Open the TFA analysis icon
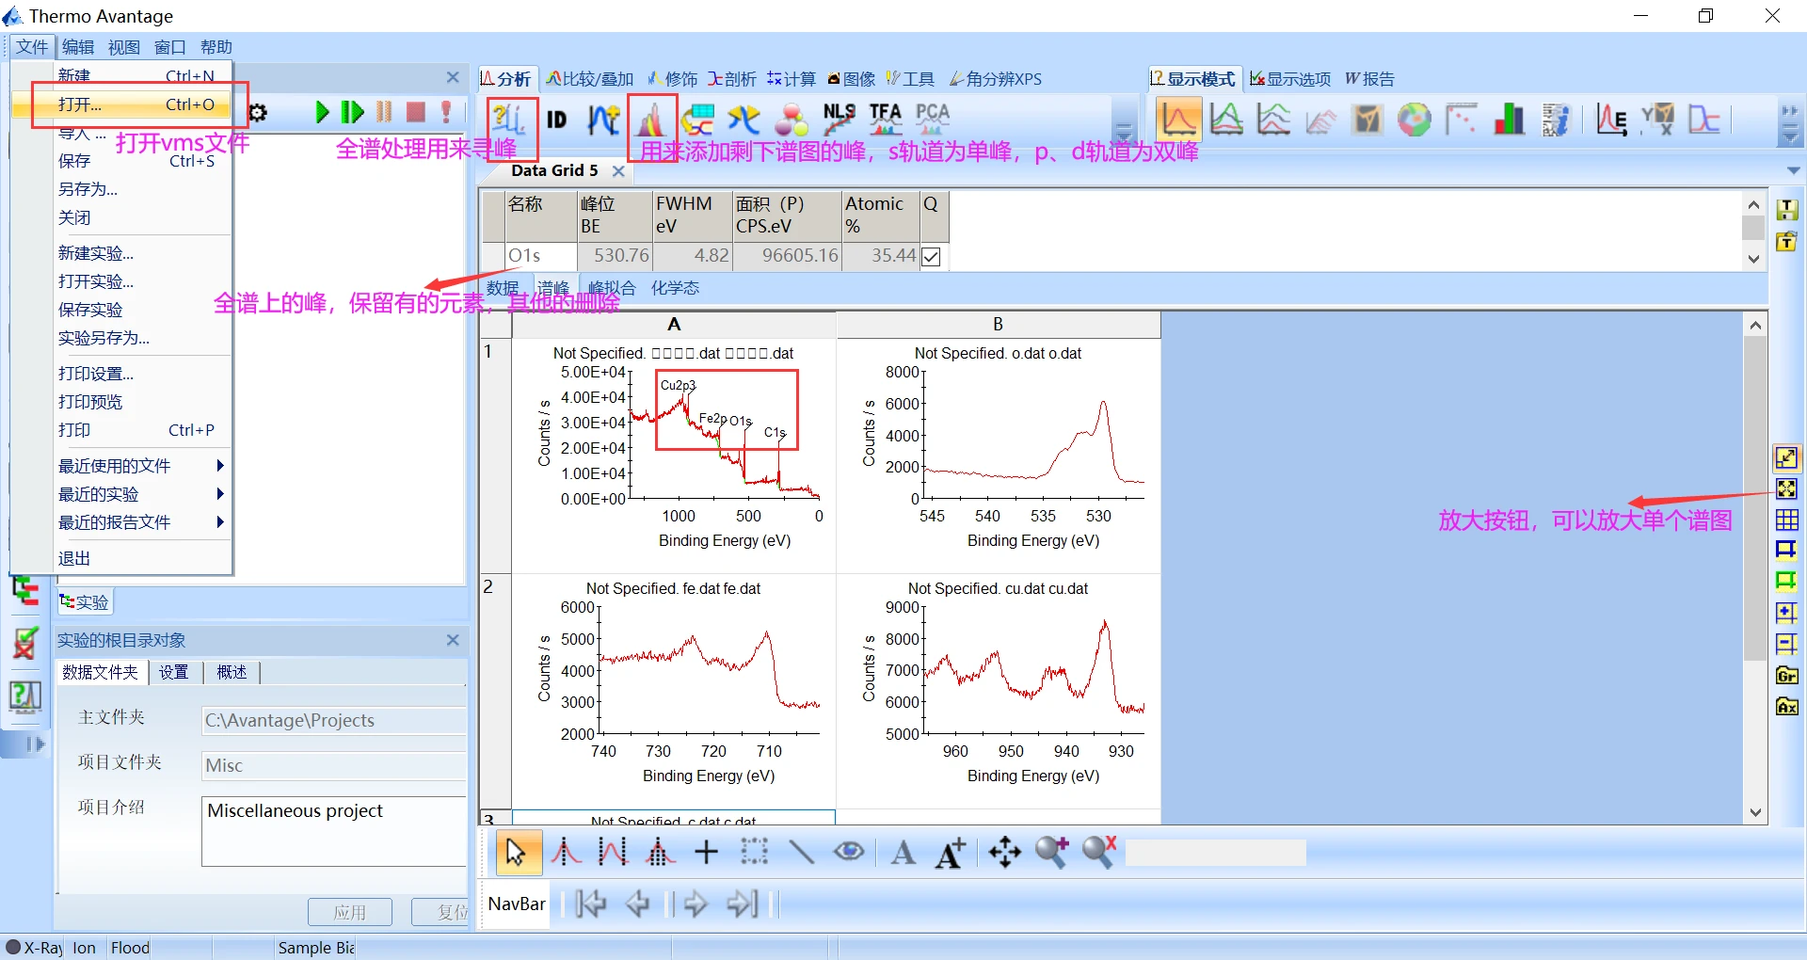Screen dimensions: 1807x960 click(886, 120)
